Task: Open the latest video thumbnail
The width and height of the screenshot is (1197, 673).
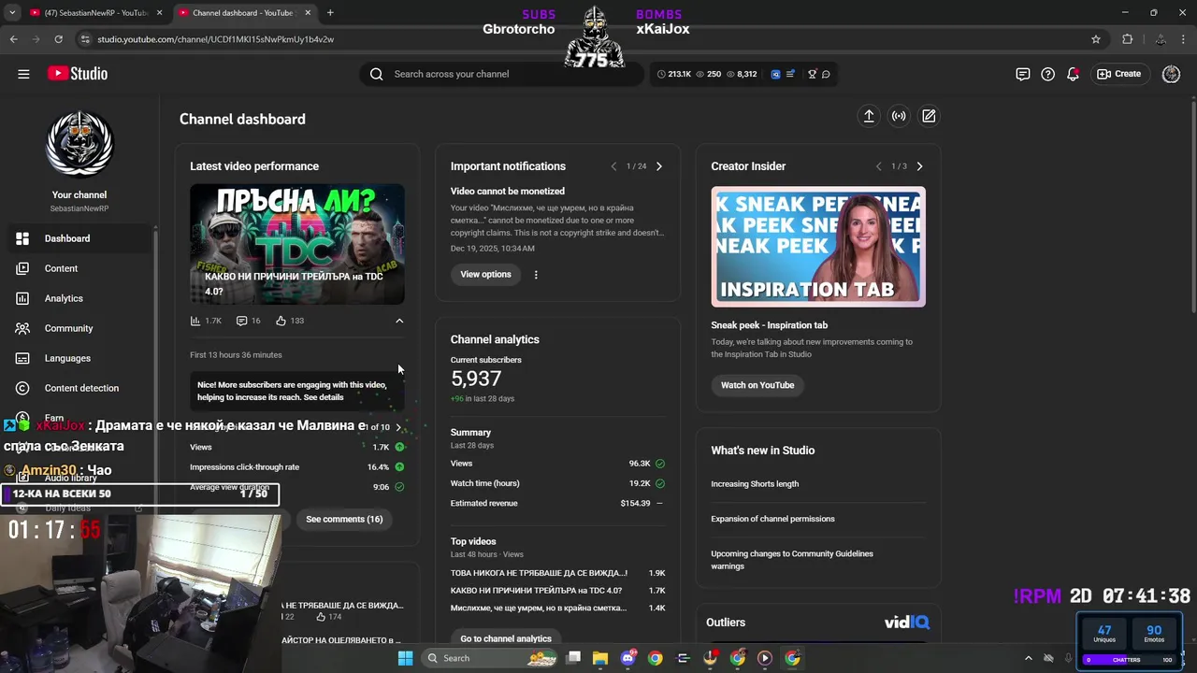Action: (x=297, y=244)
